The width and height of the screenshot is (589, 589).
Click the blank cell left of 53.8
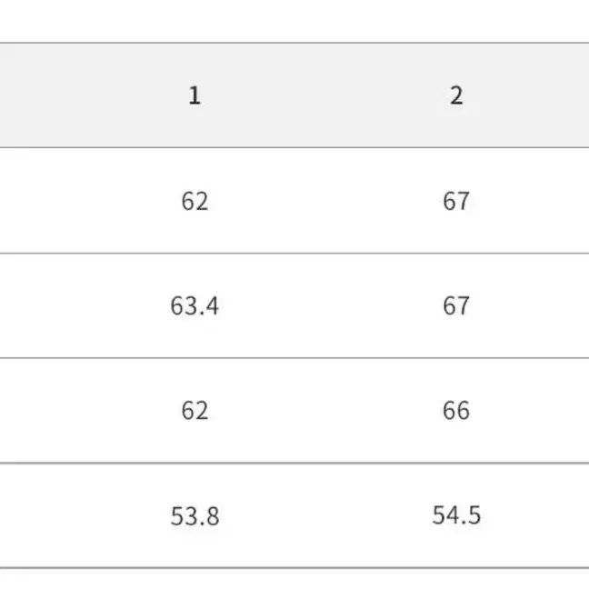coord(32,515)
